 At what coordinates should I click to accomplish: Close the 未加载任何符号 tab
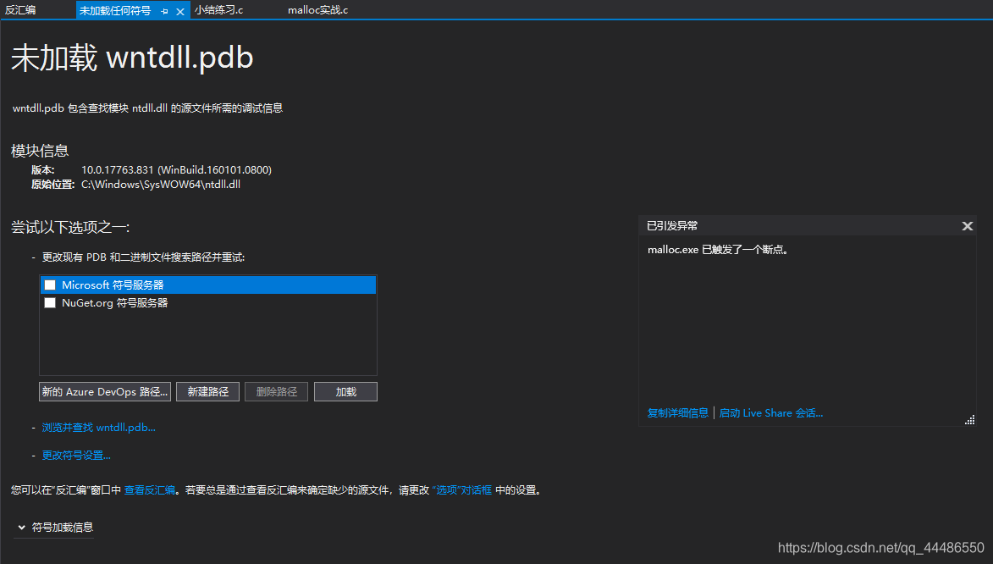tap(180, 11)
